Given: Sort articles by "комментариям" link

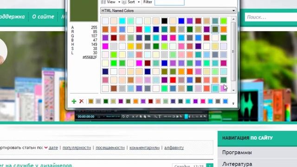Looking at the screenshot, I should pyautogui.click(x=144, y=148).
